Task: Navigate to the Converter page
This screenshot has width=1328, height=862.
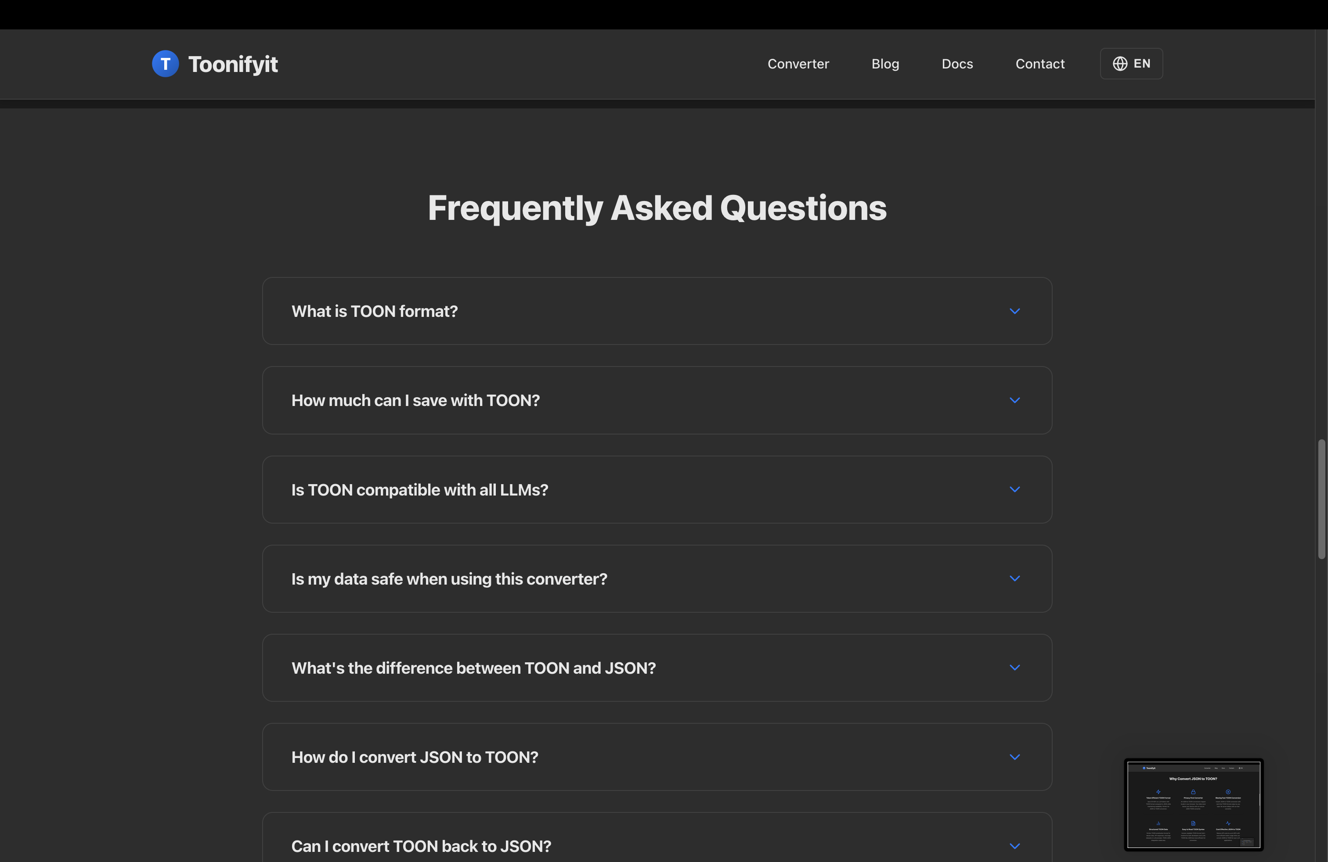Action: click(x=798, y=64)
